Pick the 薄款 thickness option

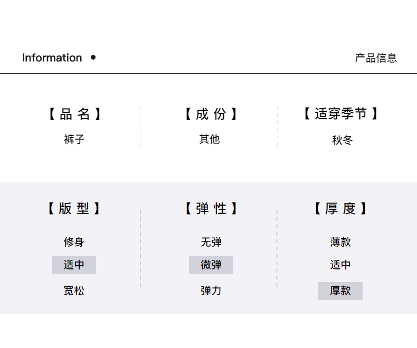coord(340,243)
